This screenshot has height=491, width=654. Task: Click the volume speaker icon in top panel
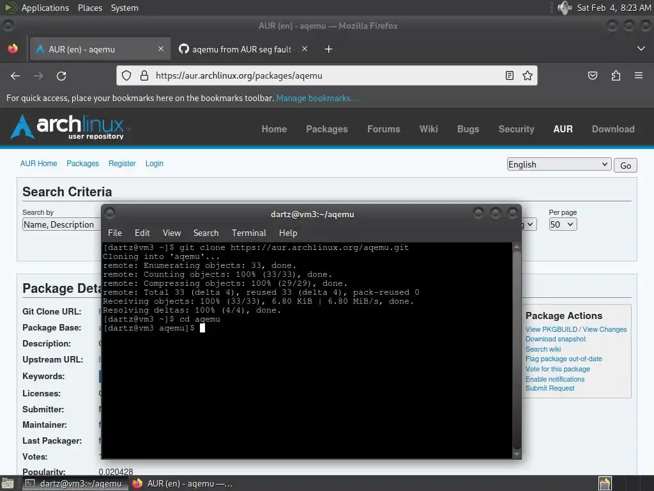(x=565, y=8)
